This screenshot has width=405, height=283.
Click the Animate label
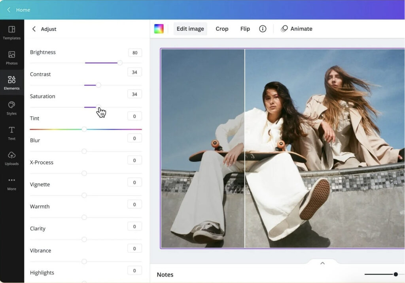(x=301, y=28)
